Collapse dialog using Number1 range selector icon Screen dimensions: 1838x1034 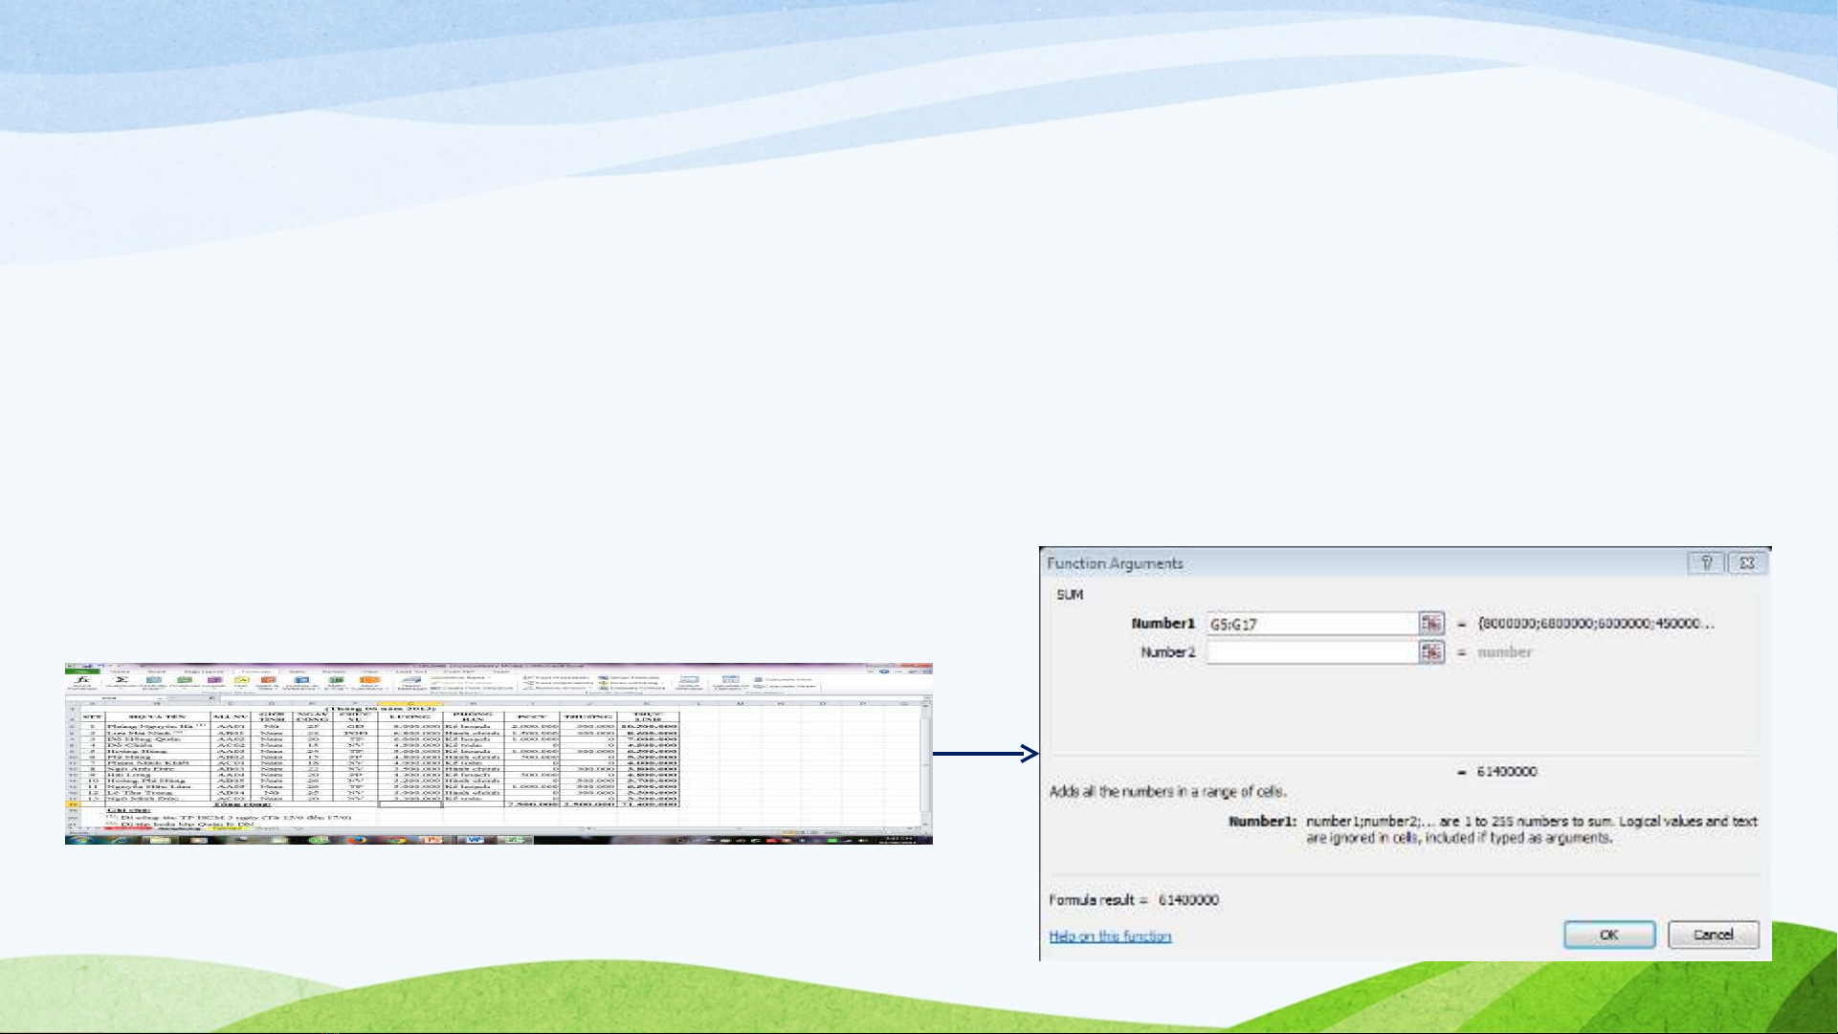[1430, 624]
